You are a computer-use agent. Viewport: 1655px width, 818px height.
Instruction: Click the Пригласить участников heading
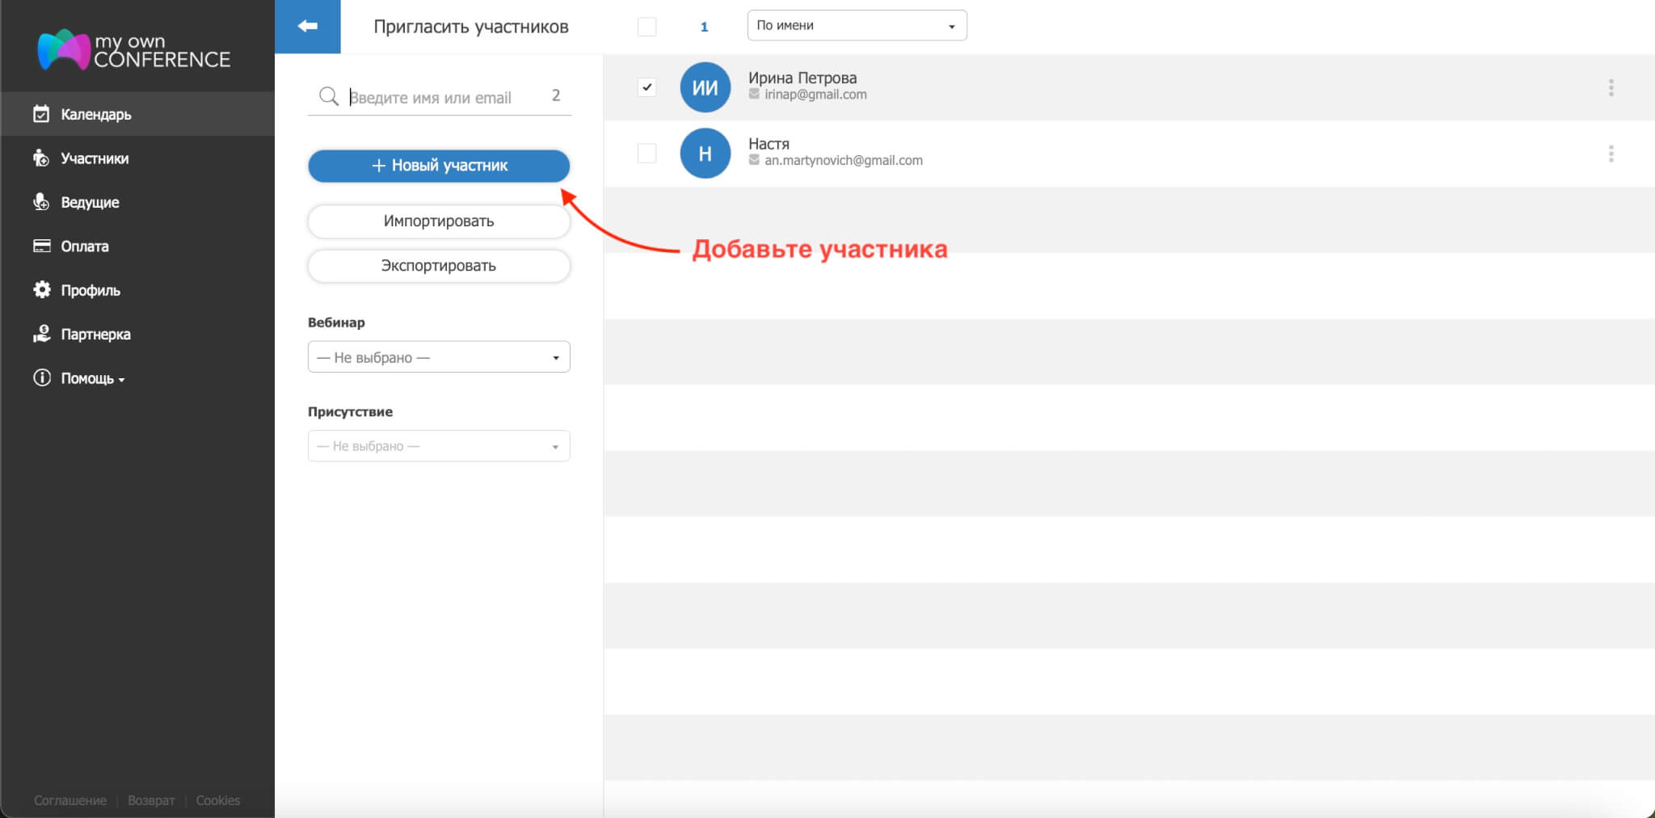471,27
